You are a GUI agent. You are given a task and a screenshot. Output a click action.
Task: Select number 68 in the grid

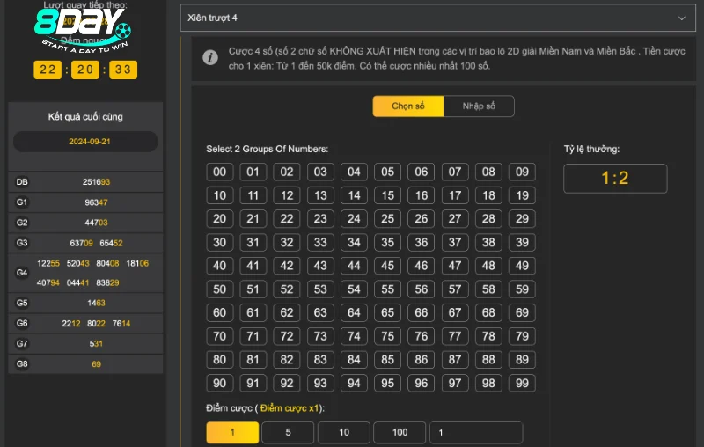[x=488, y=313]
